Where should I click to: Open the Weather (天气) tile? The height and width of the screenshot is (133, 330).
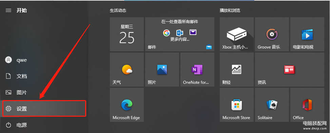127,70
